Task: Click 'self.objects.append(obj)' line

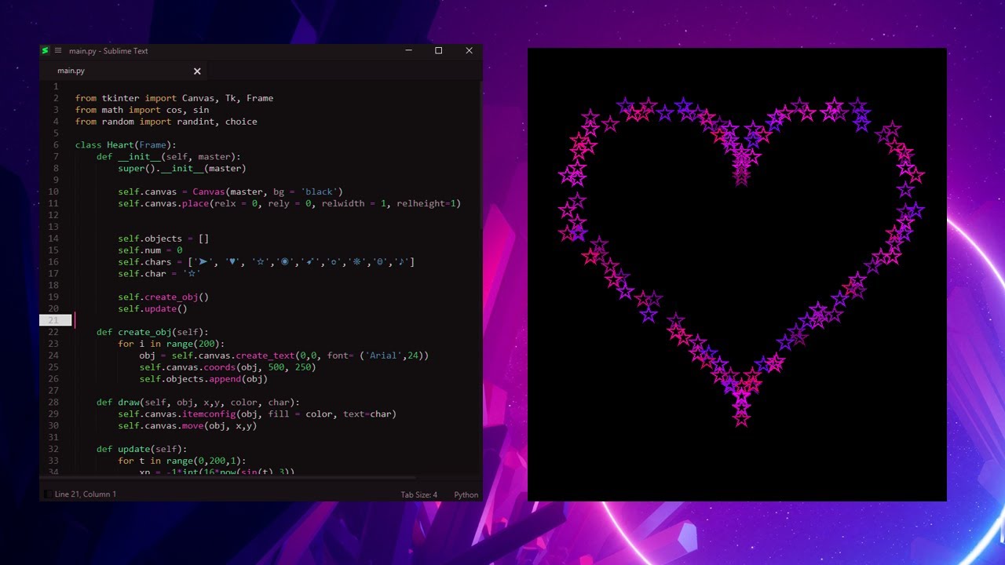Action: 203,378
